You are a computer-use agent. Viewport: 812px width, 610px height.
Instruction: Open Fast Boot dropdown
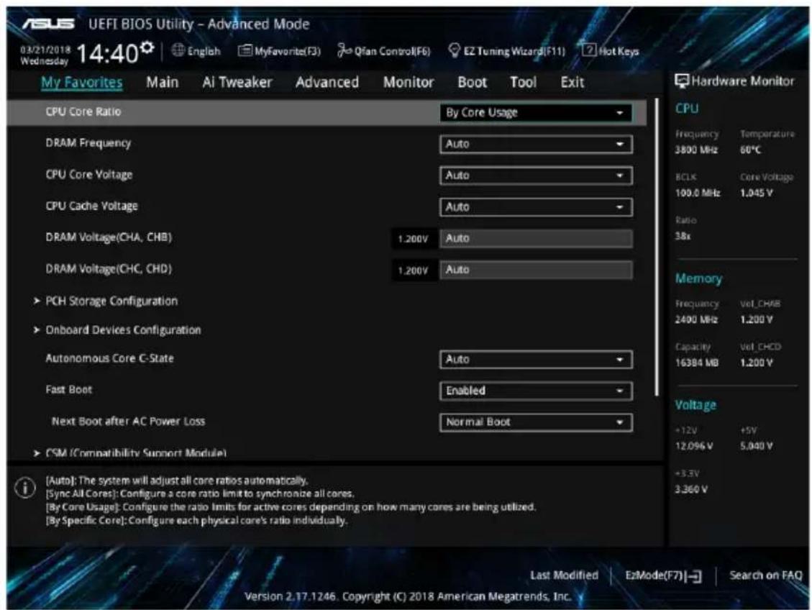(x=536, y=391)
